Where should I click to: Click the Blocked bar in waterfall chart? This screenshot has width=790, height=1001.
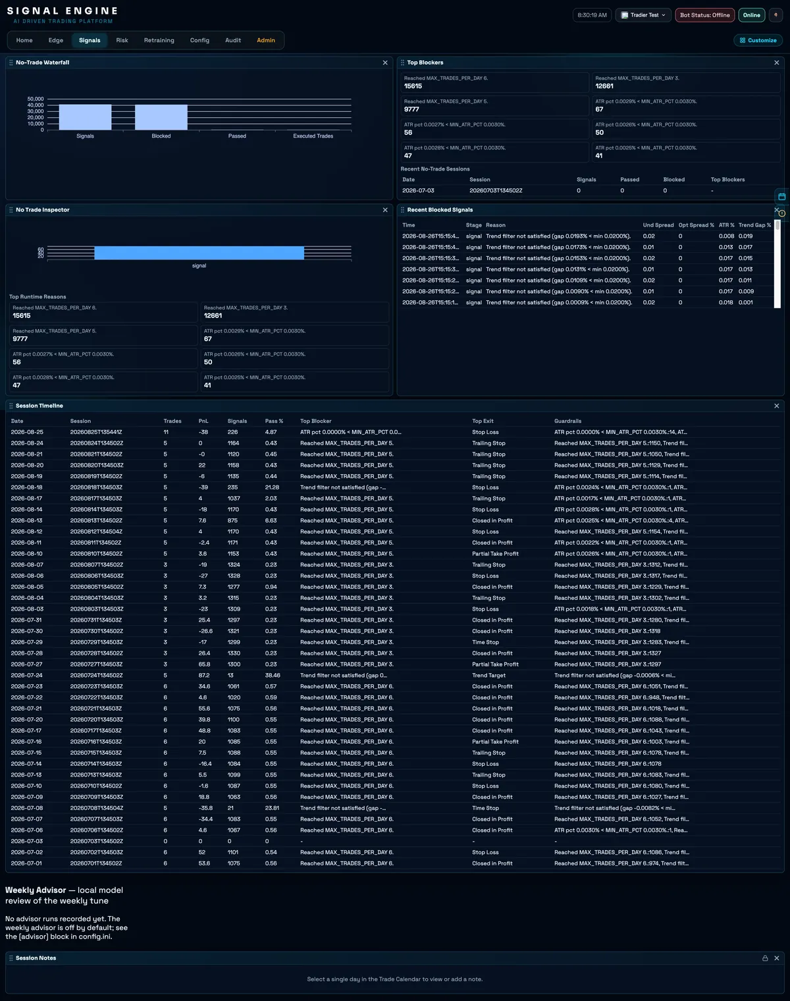click(161, 117)
